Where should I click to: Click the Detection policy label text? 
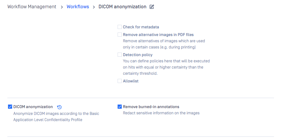click(138, 55)
